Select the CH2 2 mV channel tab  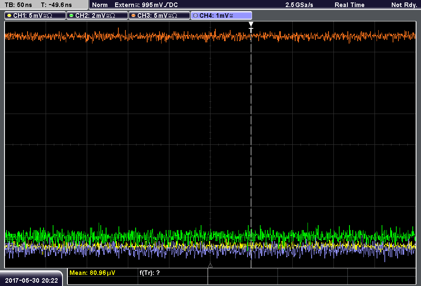pos(97,16)
